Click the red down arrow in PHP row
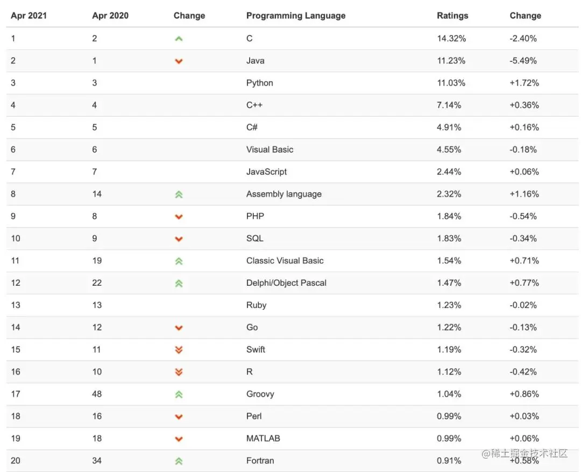581x472 pixels. [179, 216]
